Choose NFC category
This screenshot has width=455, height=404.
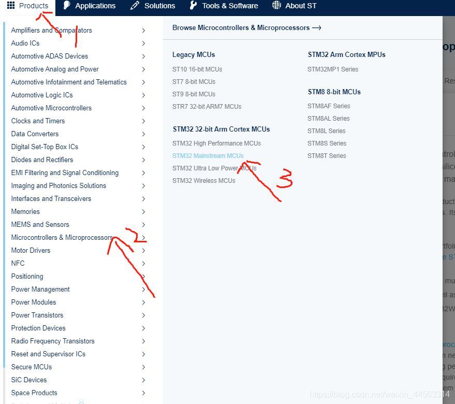pyautogui.click(x=18, y=264)
